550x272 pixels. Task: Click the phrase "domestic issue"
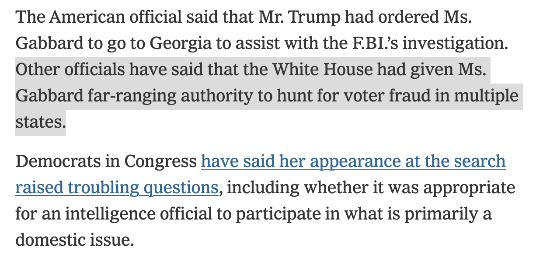(74, 240)
